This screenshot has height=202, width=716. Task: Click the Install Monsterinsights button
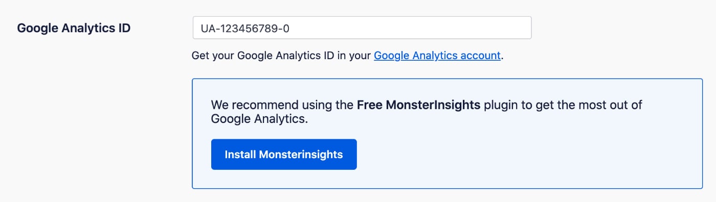(284, 154)
